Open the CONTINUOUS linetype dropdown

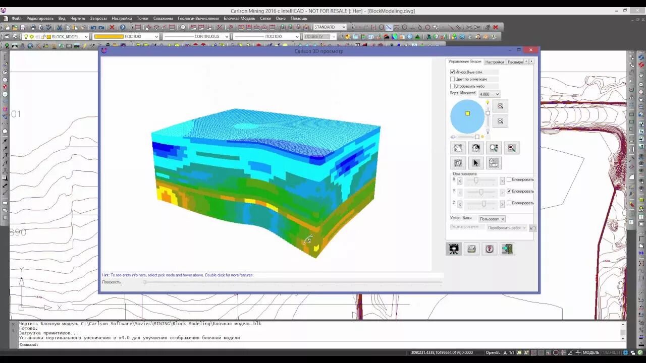click(x=196, y=37)
